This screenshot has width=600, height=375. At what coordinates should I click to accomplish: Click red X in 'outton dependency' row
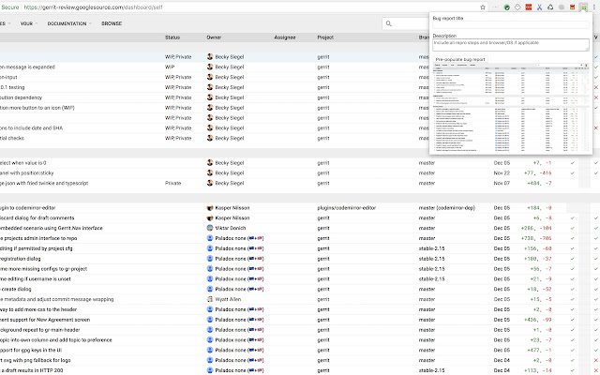pos(596,97)
